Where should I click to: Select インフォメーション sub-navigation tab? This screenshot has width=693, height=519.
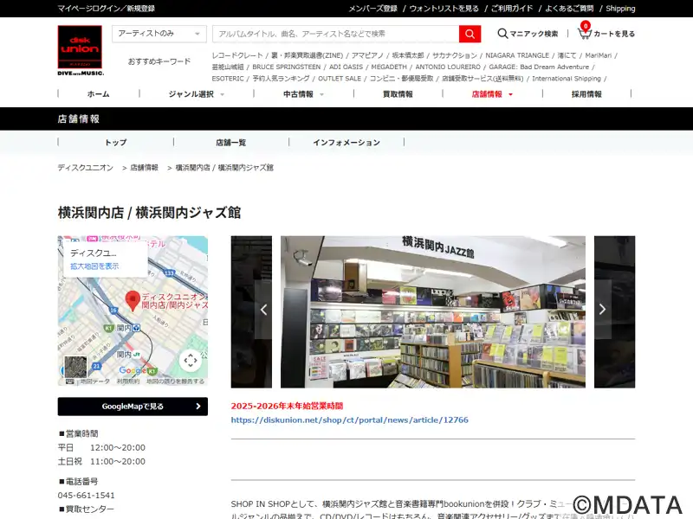[346, 142]
